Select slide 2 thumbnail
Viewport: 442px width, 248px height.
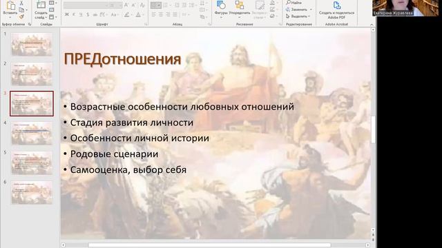[x=32, y=74]
